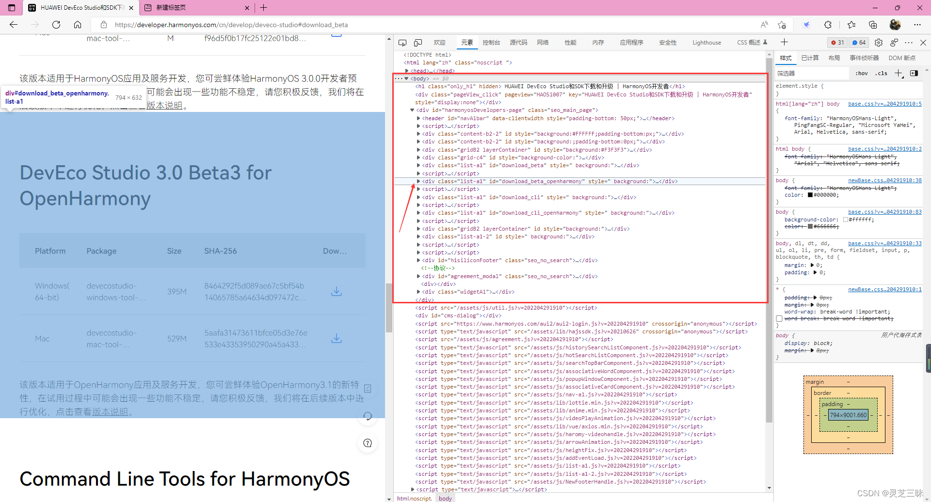This screenshot has width=931, height=502.
Task: Go to browser home page icon
Action: [x=78, y=25]
